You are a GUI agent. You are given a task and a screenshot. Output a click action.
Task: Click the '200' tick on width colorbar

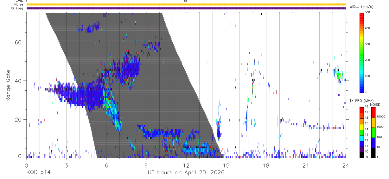367,60
